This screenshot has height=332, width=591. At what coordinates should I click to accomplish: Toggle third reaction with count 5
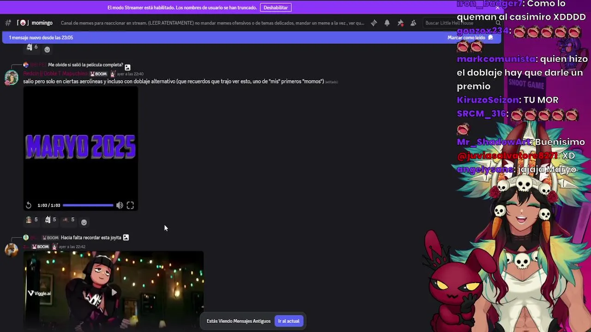coord(69,220)
